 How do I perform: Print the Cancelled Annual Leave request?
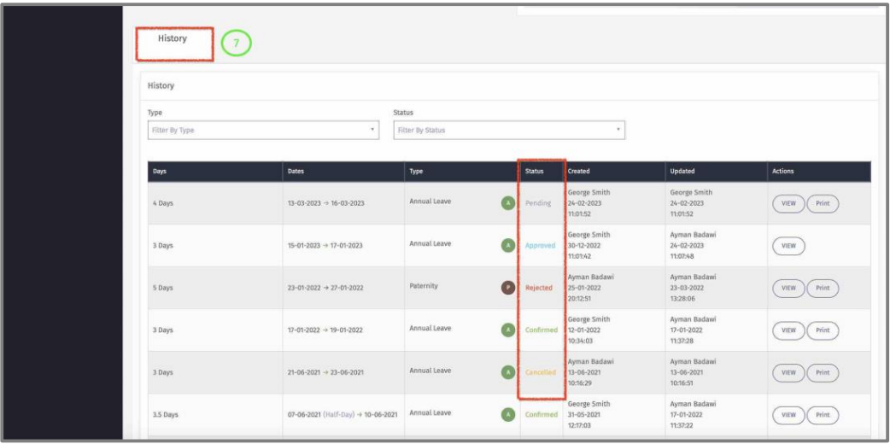(823, 372)
